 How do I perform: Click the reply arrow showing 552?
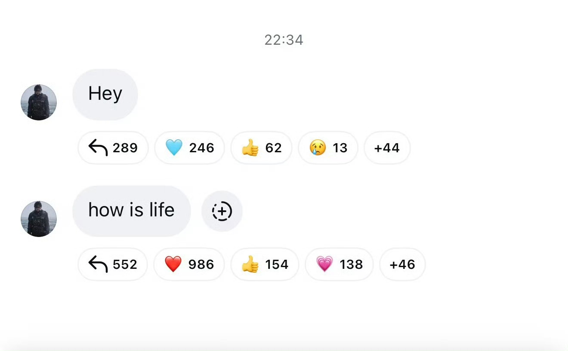tap(113, 264)
